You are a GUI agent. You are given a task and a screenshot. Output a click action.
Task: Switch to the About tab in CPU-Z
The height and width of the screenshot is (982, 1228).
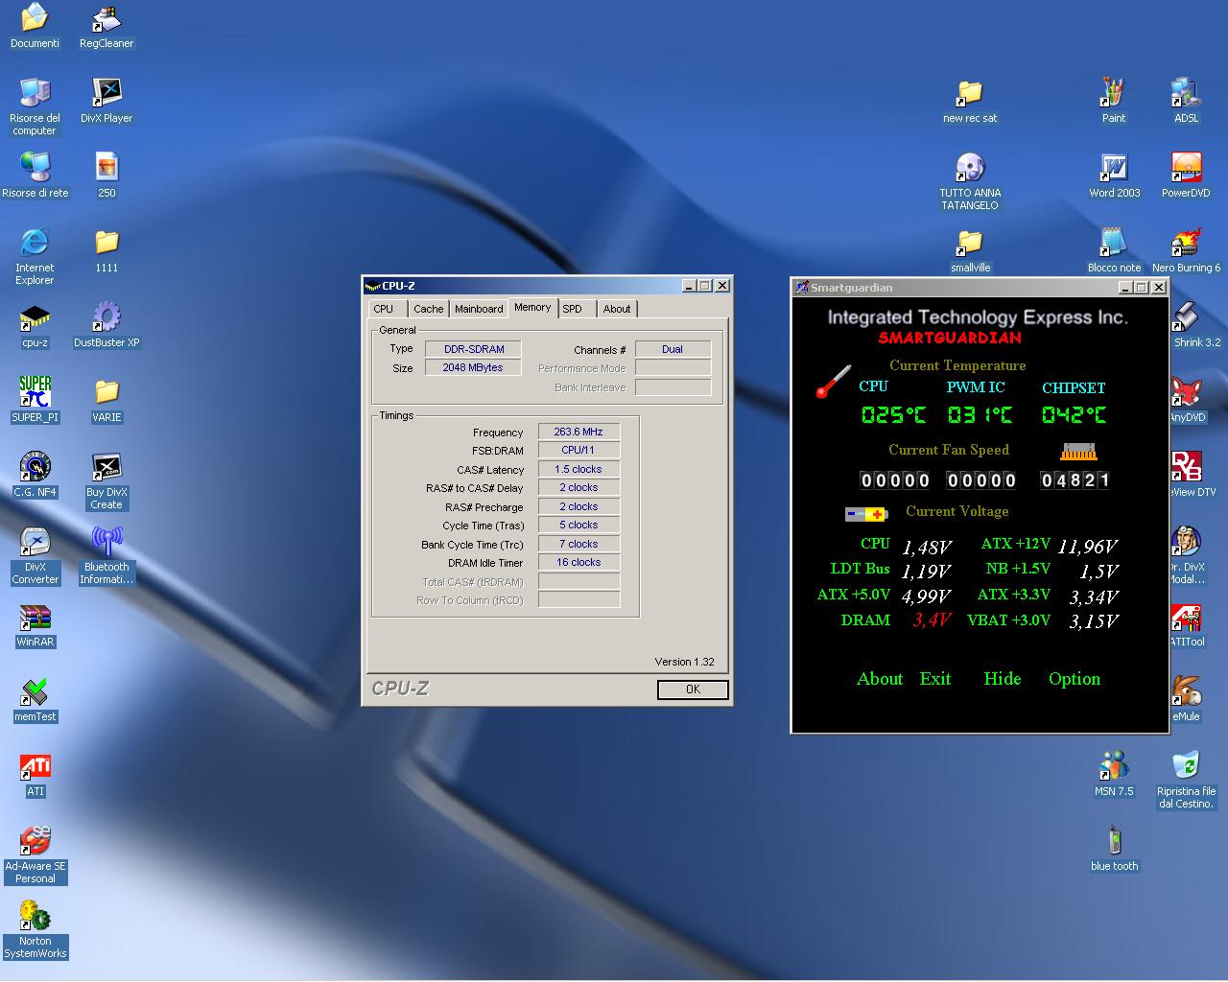point(617,309)
